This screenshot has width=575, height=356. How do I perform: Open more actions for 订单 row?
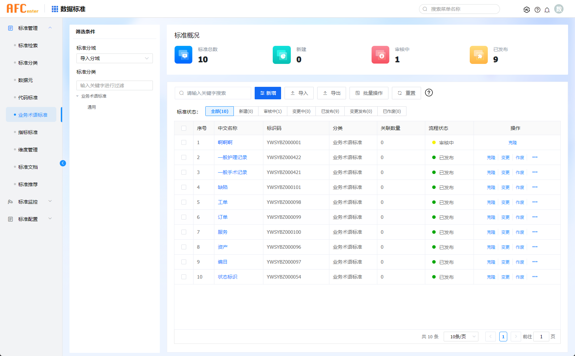(535, 217)
